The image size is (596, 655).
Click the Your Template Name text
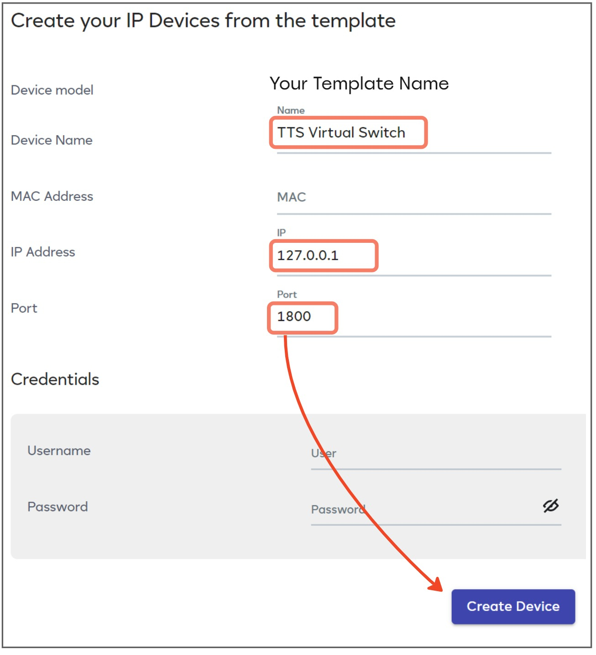tap(359, 84)
